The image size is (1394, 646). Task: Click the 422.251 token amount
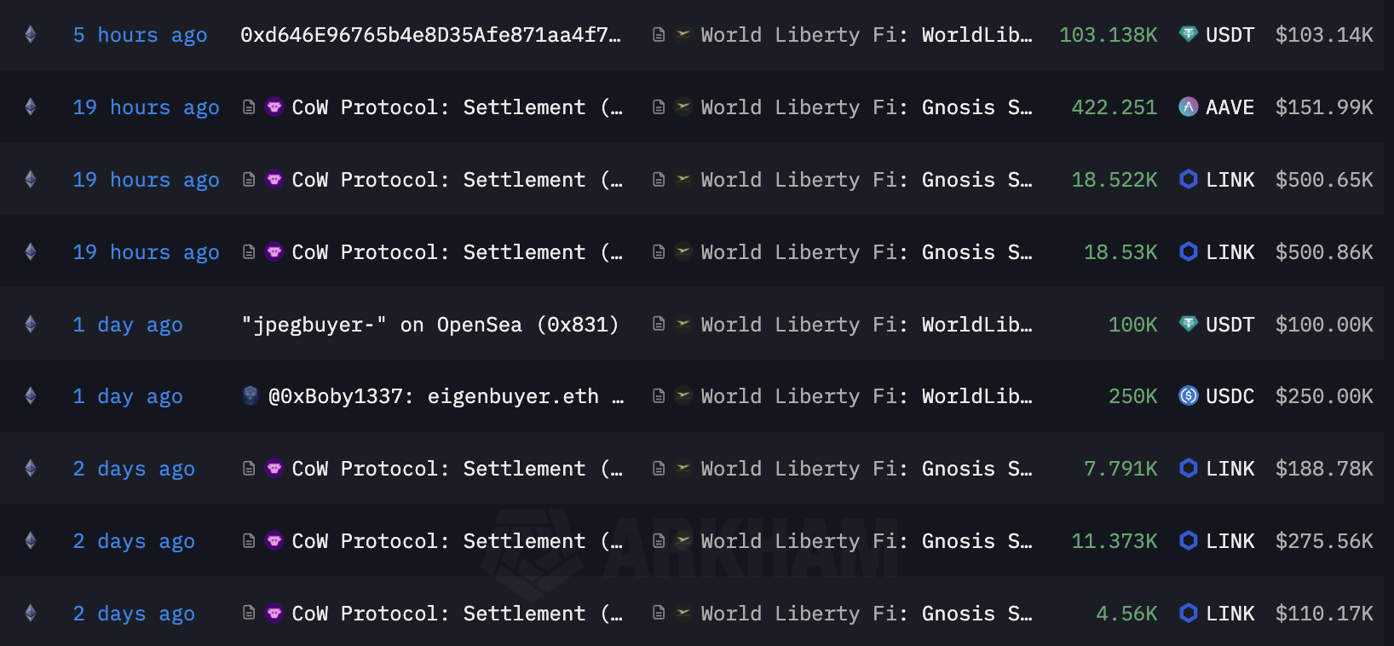pos(1114,107)
